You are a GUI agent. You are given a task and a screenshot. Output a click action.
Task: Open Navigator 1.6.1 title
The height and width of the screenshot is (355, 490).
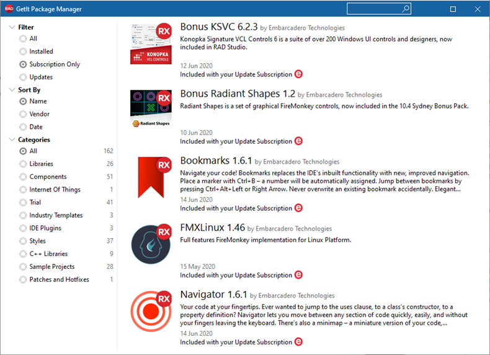pyautogui.click(x=214, y=294)
